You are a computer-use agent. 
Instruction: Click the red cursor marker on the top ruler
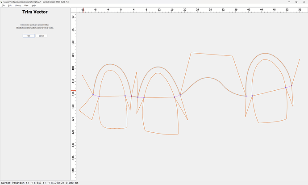pyautogui.click(x=83, y=10)
